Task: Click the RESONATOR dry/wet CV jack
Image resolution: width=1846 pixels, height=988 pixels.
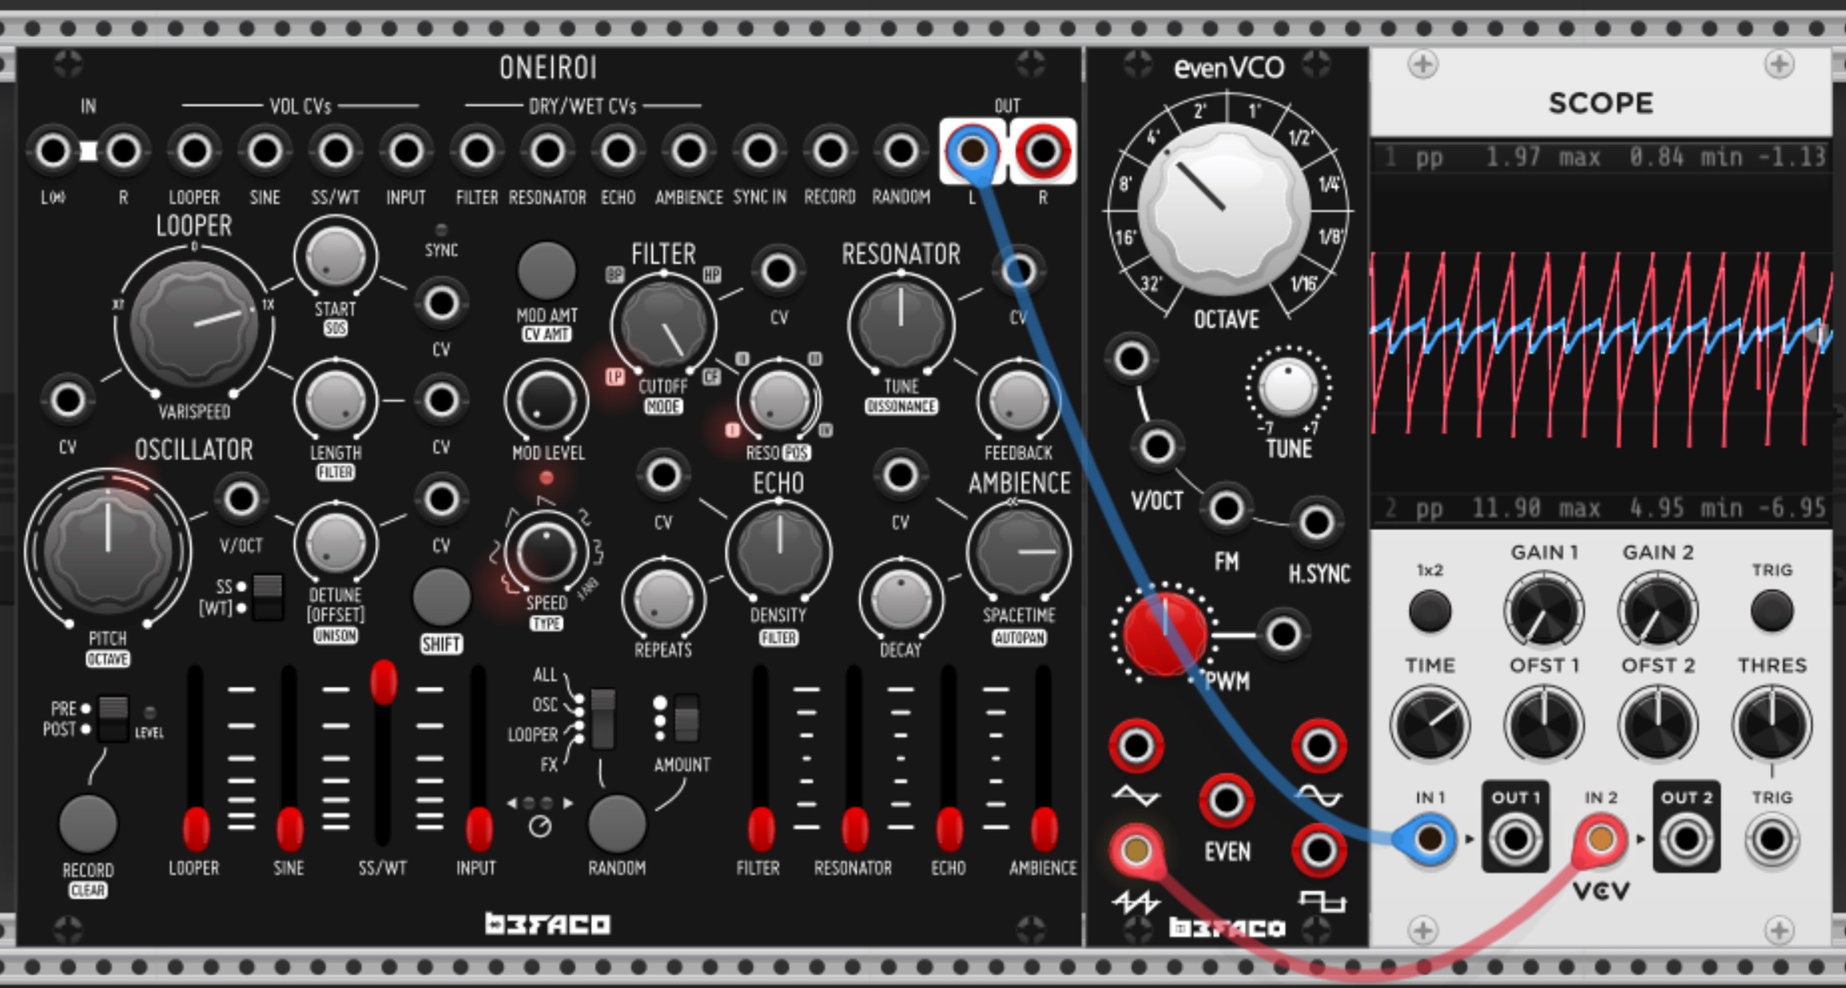Action: pos(547,151)
